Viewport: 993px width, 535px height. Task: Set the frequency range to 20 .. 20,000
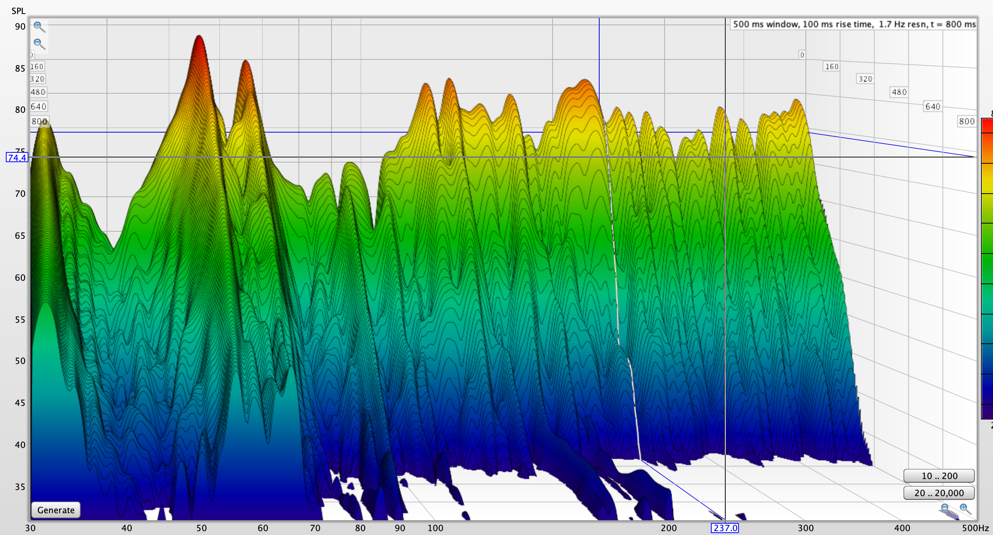(939, 493)
